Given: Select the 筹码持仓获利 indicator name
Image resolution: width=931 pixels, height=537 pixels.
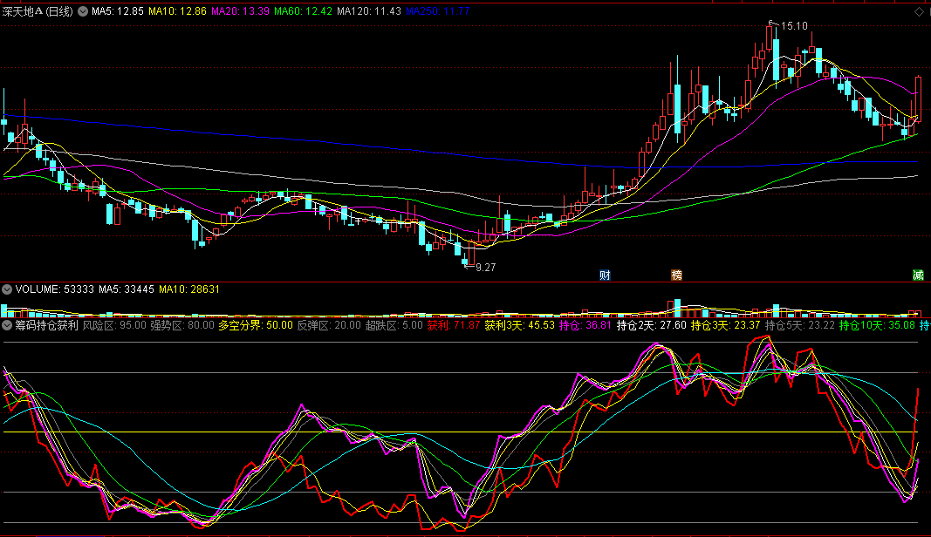Looking at the screenshot, I should [47, 325].
